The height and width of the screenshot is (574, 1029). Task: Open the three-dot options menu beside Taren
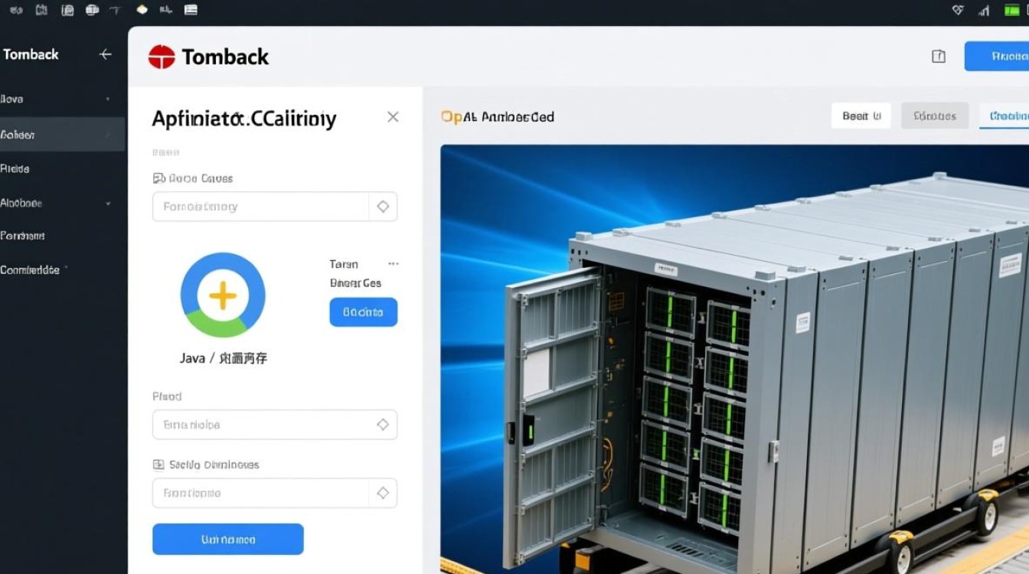393,263
